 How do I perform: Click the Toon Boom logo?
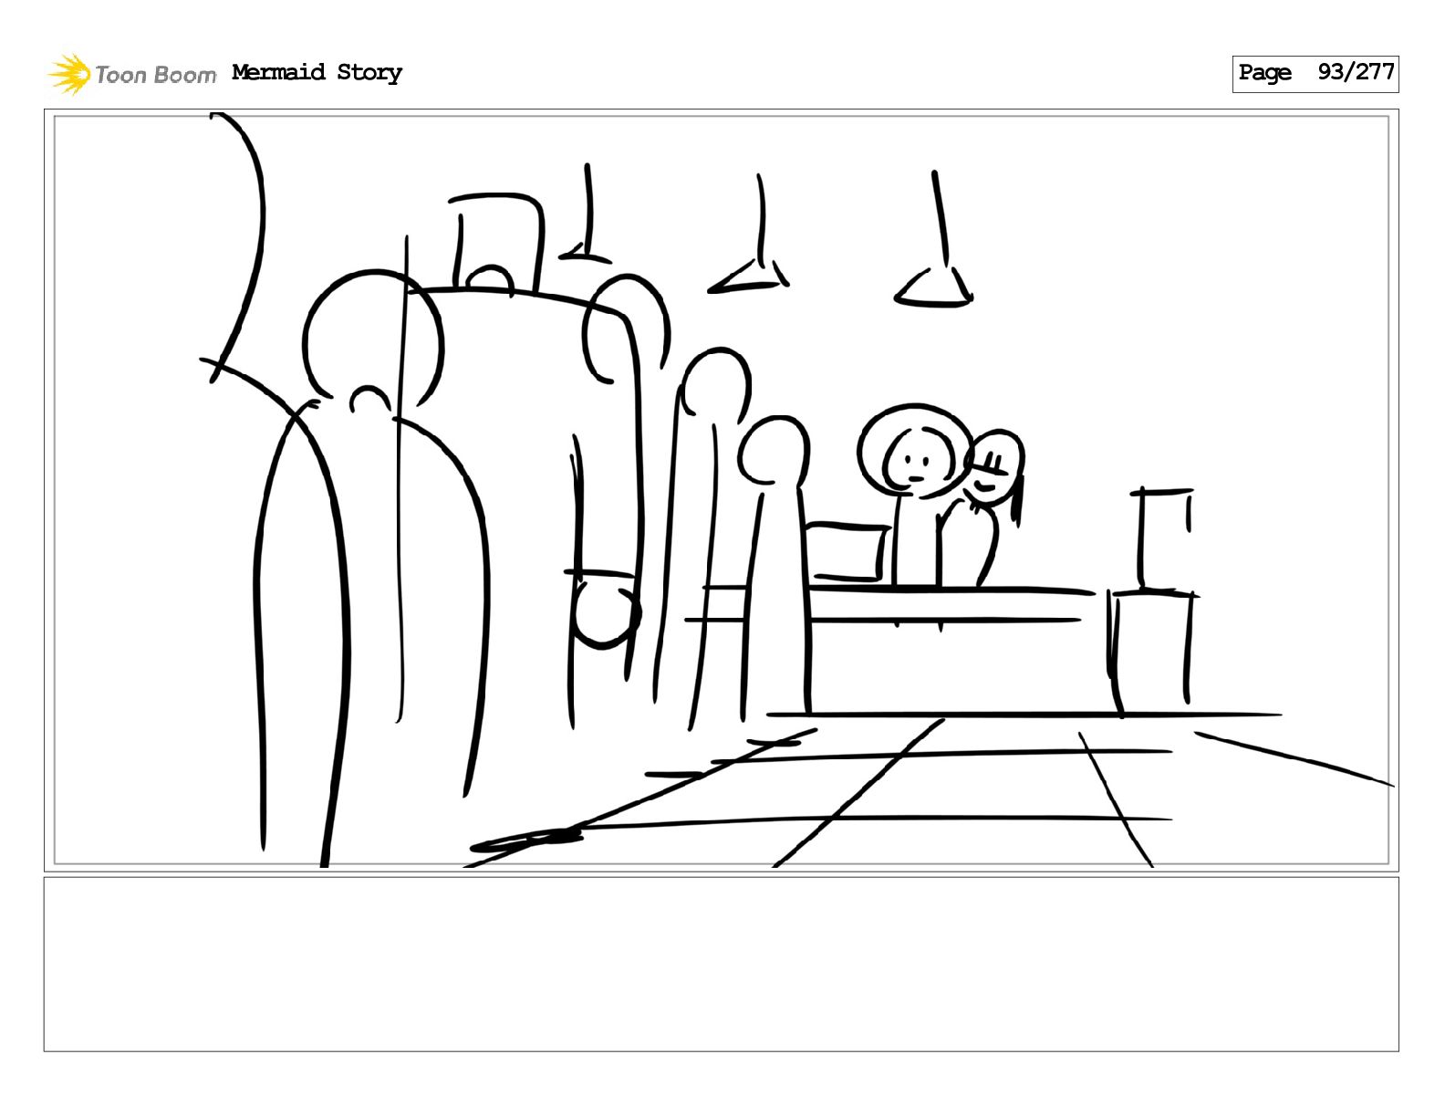tap(132, 74)
